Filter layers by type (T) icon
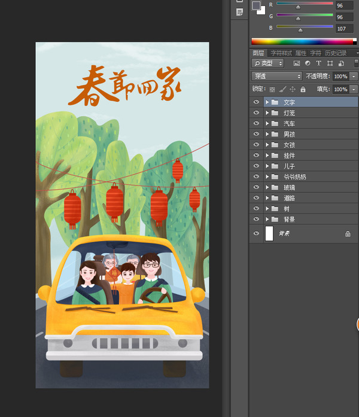359x417 pixels. pyautogui.click(x=318, y=63)
